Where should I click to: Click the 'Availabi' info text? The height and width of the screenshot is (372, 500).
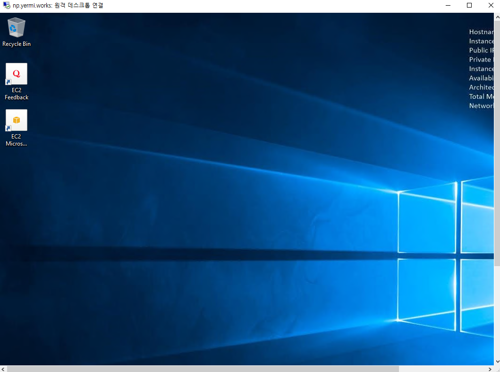click(481, 78)
